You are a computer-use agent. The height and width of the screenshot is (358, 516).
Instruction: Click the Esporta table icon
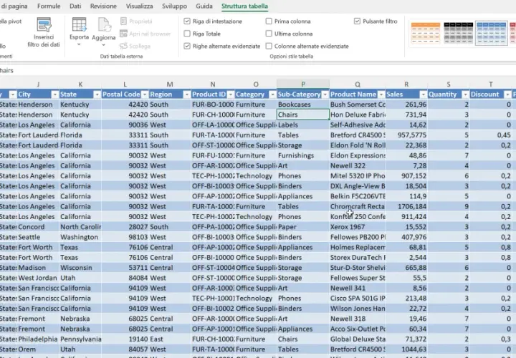click(79, 25)
